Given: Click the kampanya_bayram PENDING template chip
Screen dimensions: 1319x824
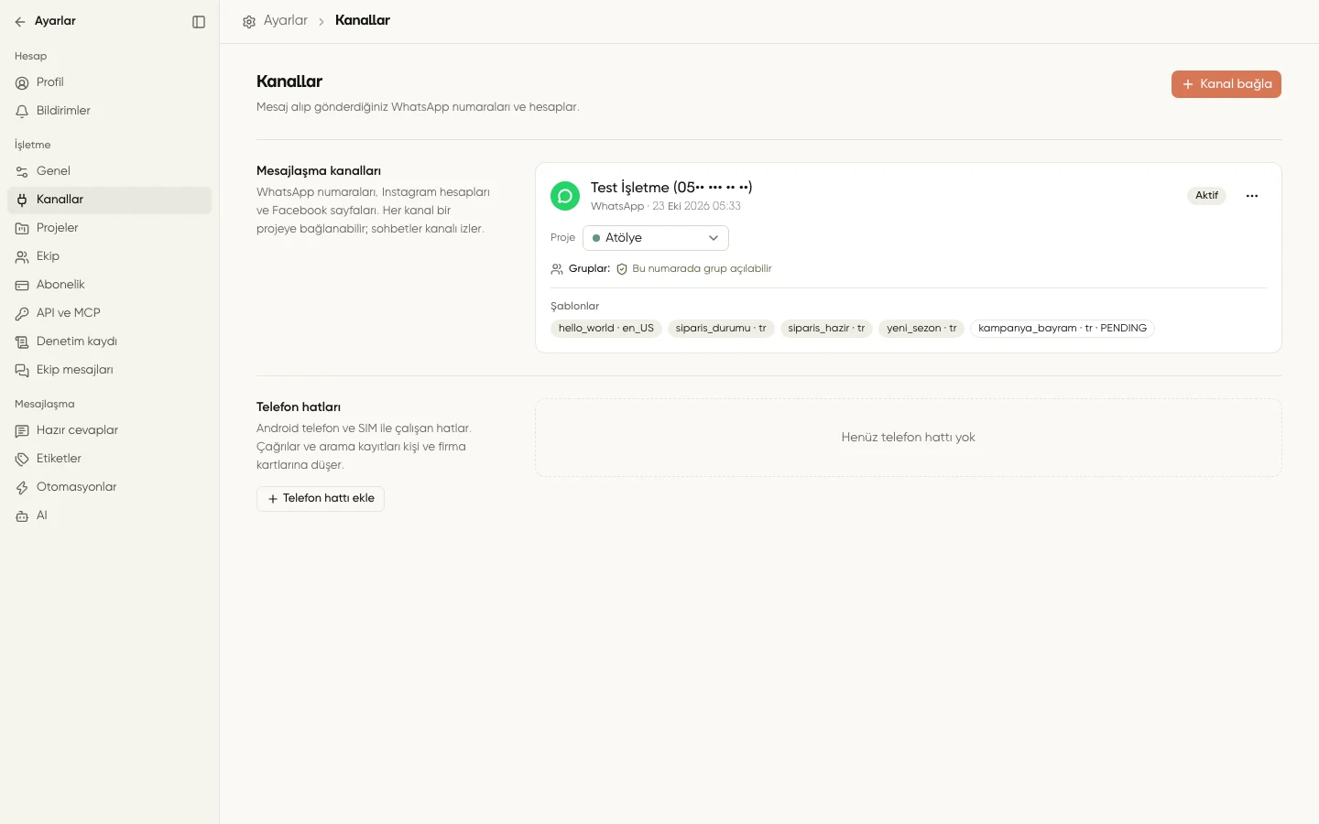Looking at the screenshot, I should (1063, 329).
